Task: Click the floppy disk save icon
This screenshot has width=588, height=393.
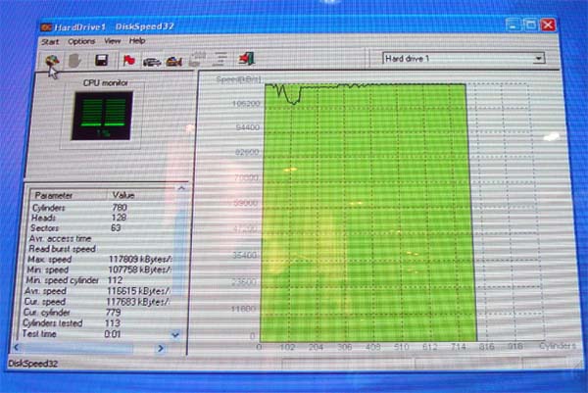Action: point(101,60)
